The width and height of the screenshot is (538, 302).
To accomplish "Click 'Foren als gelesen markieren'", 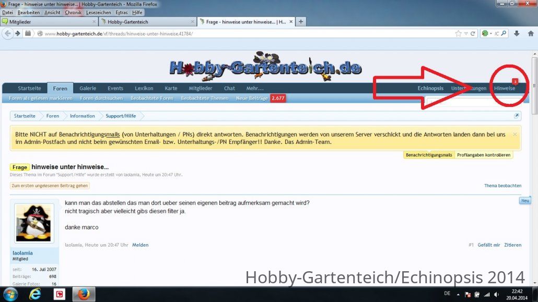I will click(x=41, y=99).
